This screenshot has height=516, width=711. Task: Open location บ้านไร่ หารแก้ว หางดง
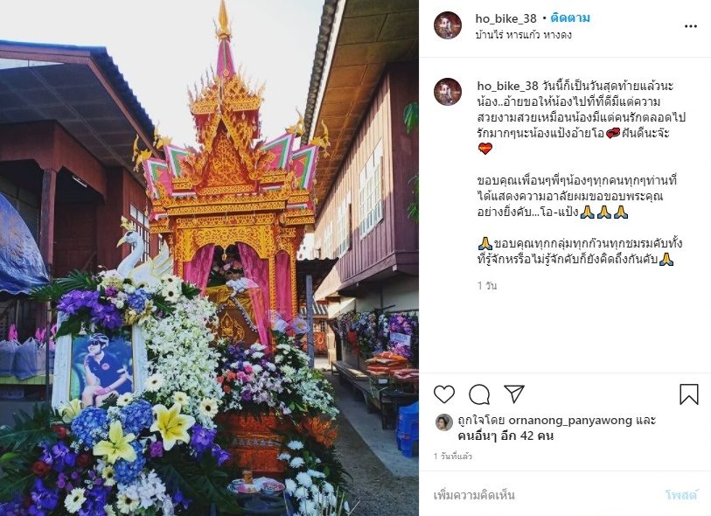[523, 35]
